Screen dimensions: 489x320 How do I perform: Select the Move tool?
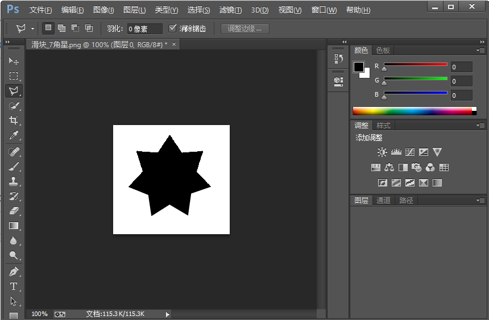pyautogui.click(x=14, y=60)
